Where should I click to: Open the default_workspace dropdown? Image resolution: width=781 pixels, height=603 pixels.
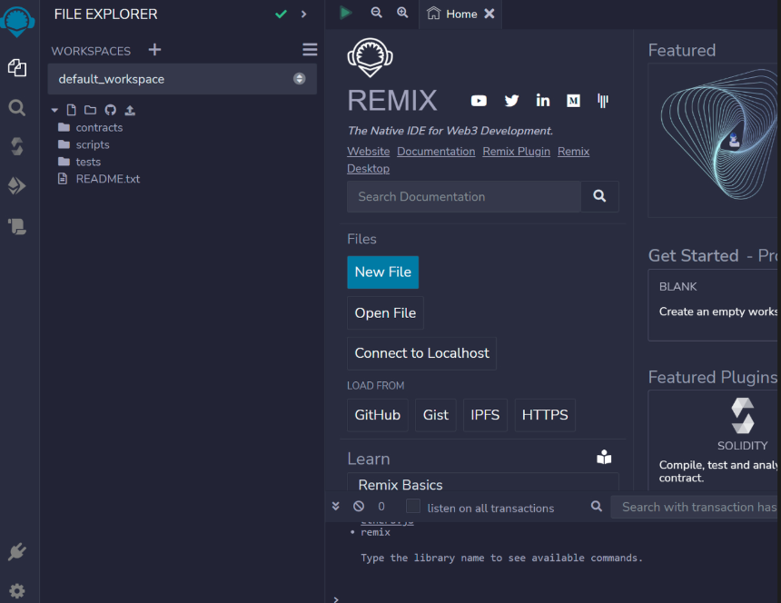(183, 79)
